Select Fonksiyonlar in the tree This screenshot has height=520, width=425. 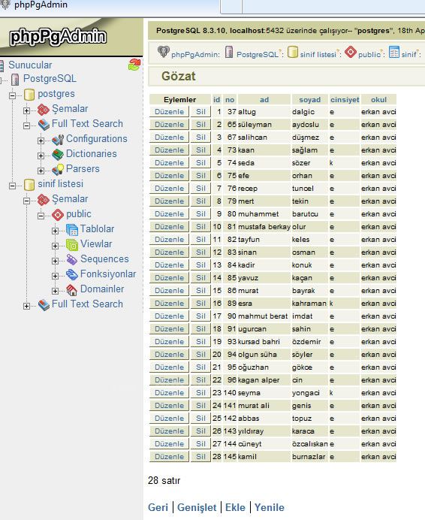(108, 274)
